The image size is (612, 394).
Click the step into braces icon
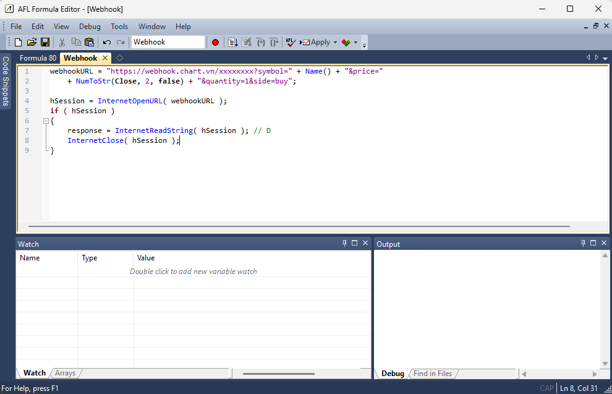261,42
